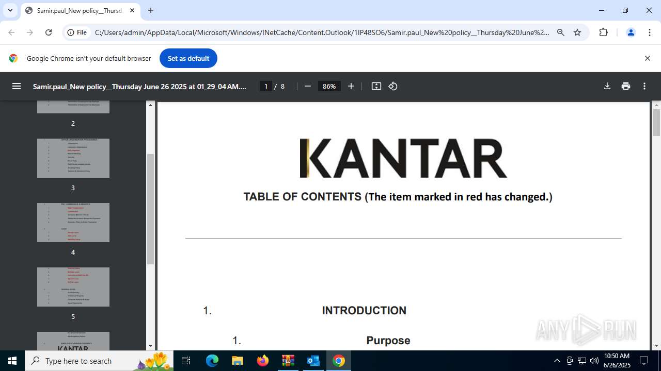Click the document vertical scrollbar thumb
This screenshot has width=661, height=371.
[x=657, y=123]
